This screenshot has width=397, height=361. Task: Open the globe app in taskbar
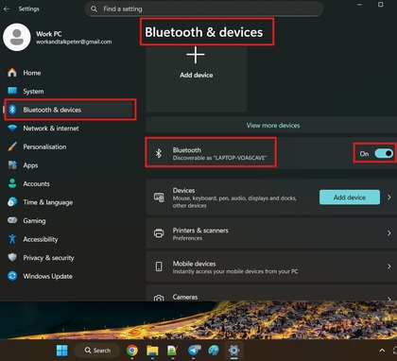[214, 351]
